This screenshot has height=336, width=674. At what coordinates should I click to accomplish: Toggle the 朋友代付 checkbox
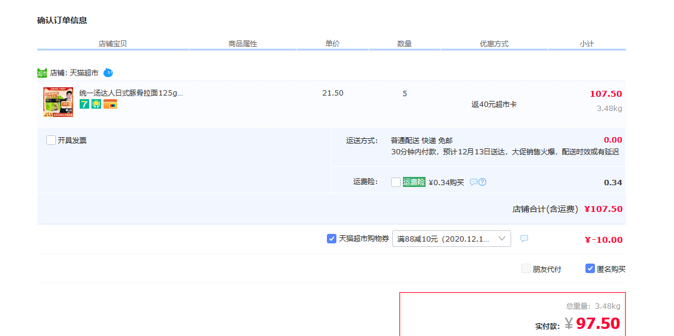tap(526, 269)
